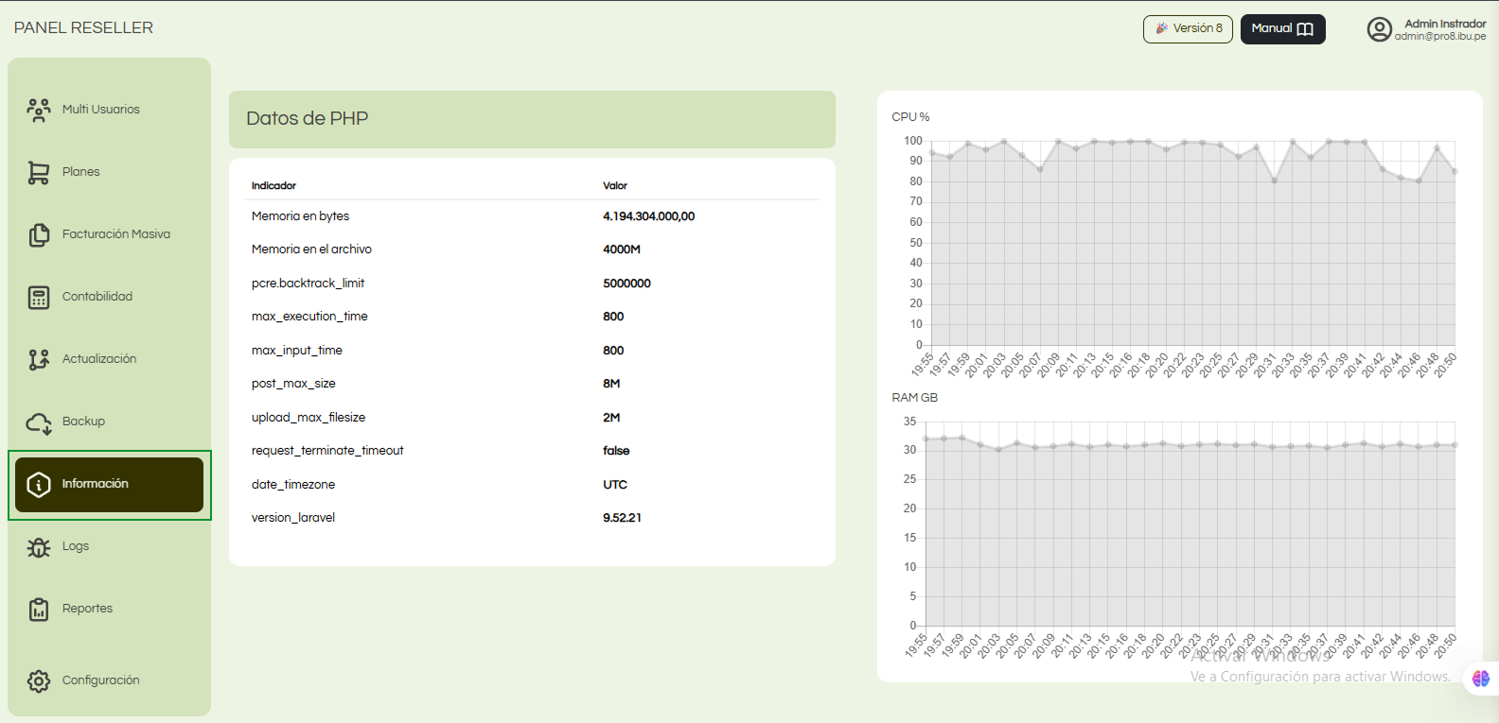Open the Manual button
This screenshot has height=723, width=1499.
point(1282,28)
